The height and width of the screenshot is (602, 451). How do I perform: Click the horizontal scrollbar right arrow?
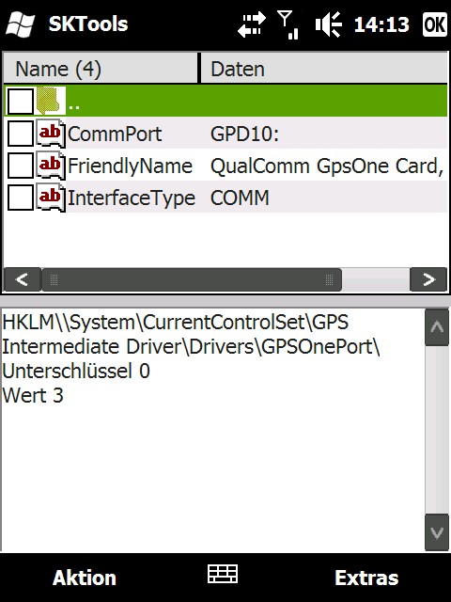[428, 279]
